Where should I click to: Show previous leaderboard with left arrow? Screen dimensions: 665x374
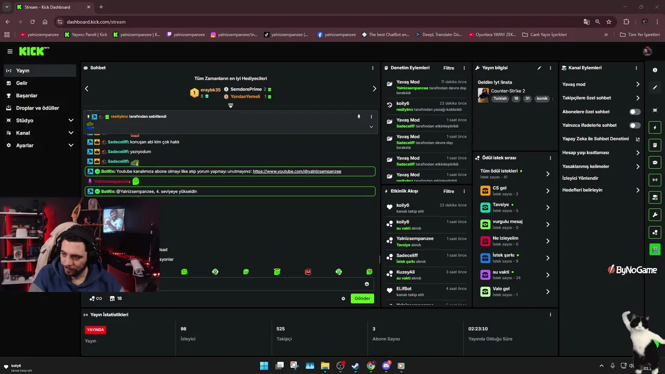[87, 89]
